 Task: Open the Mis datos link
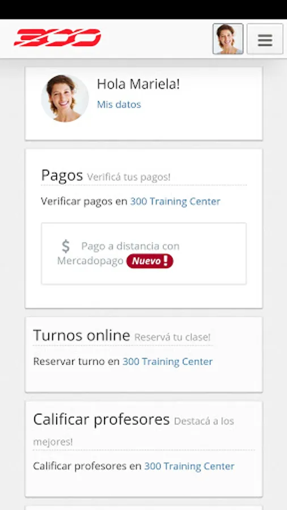(x=119, y=104)
